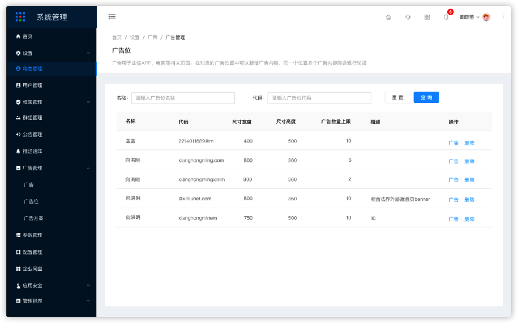The width and height of the screenshot is (518, 323).
Task: Click the 应用安全 icon in sidebar
Action: tap(18, 286)
